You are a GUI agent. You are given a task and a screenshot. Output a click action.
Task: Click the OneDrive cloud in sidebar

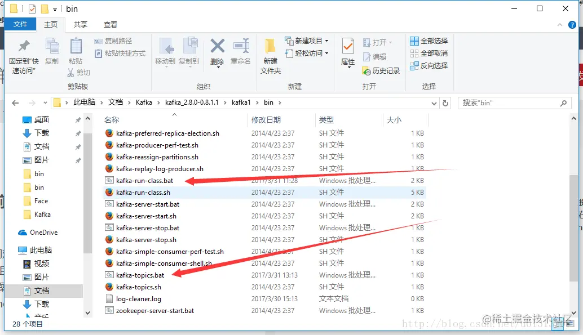coord(23,233)
